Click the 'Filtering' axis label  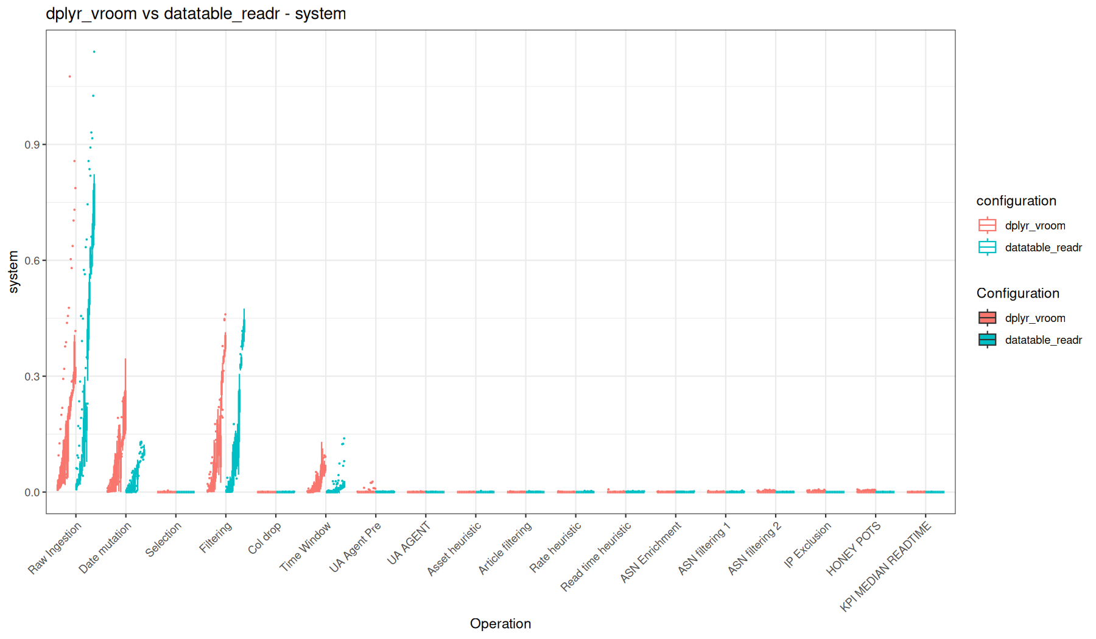(216, 538)
